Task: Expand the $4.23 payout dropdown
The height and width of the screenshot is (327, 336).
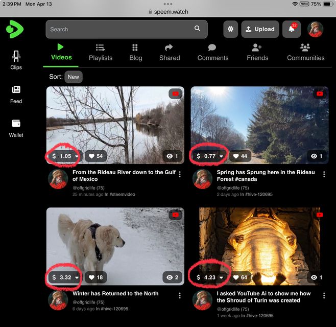Action: pos(222,277)
